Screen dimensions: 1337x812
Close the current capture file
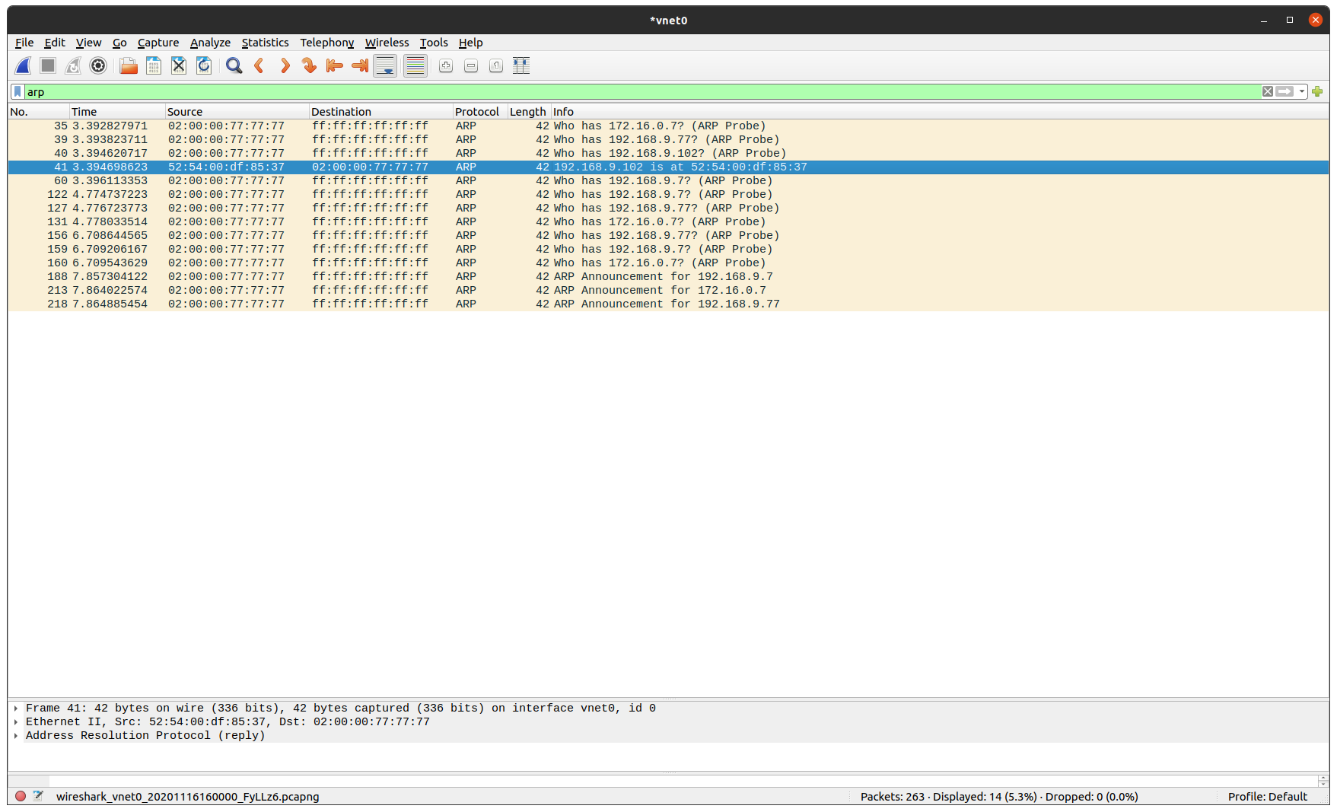click(178, 66)
